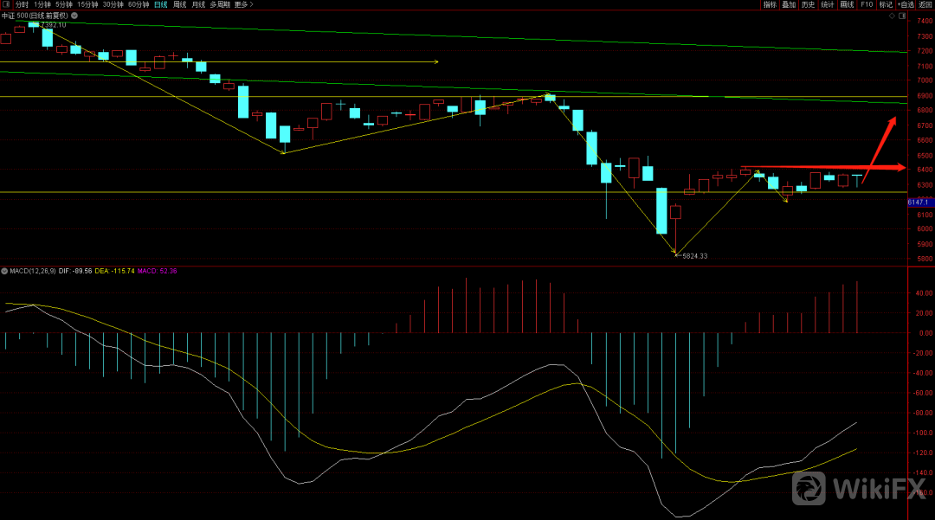935x520 pixels.
Task: Open the MACD indicator dropdown arrow
Action: (4, 271)
